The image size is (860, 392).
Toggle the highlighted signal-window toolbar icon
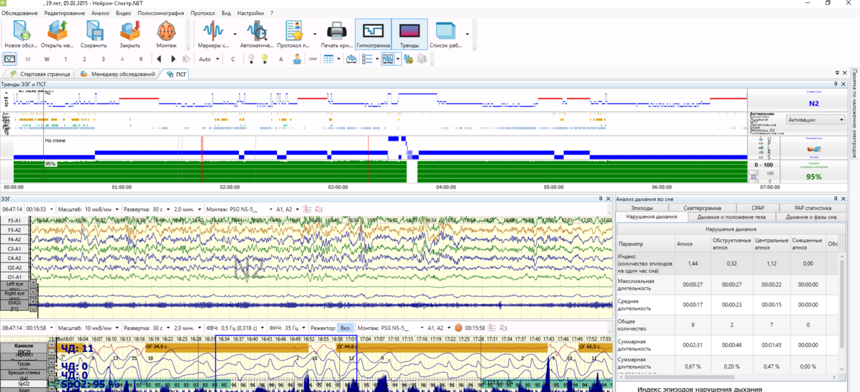click(388, 59)
